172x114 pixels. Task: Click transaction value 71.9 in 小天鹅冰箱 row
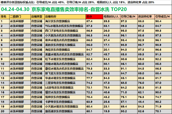pyautogui.click(x=163, y=107)
